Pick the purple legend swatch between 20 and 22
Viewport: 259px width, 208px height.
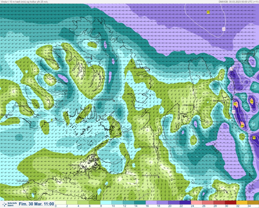(174, 203)
